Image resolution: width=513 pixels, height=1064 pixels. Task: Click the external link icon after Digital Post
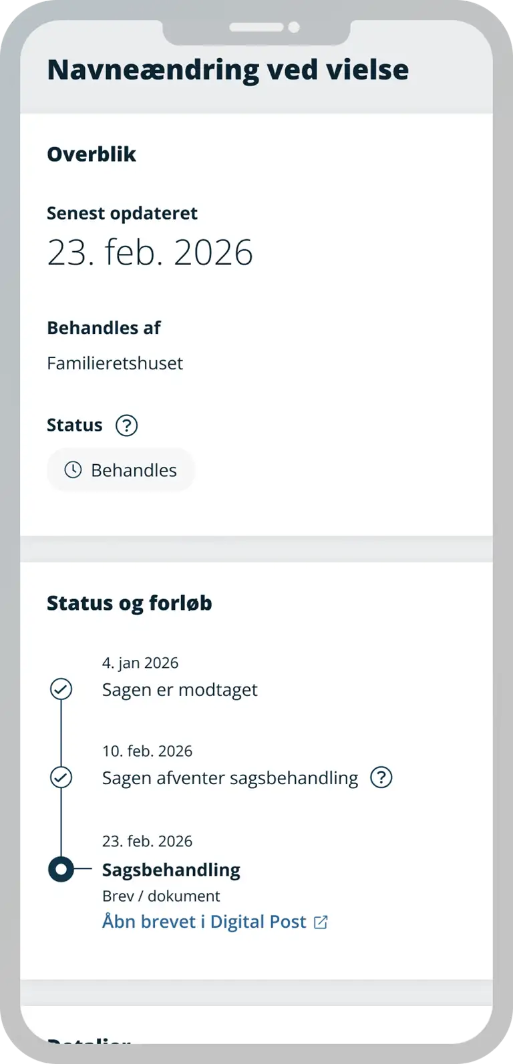tap(321, 922)
